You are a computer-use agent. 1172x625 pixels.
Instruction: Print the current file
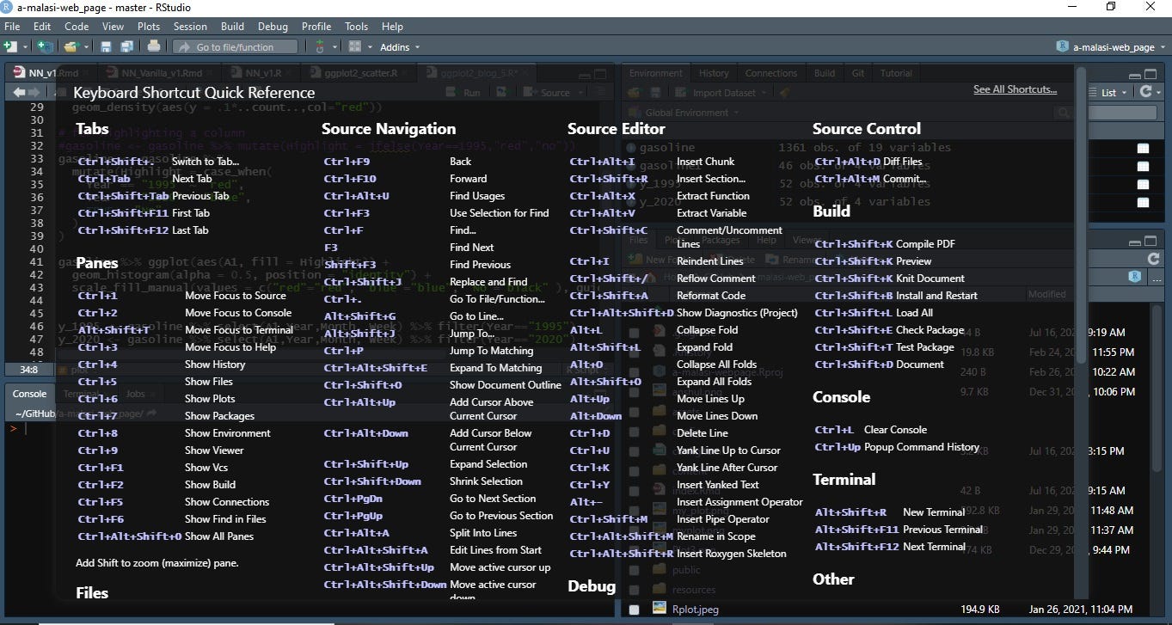[153, 46]
